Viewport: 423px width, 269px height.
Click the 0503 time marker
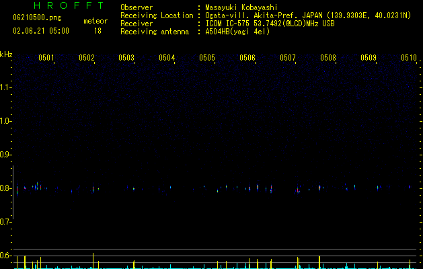tap(126, 58)
